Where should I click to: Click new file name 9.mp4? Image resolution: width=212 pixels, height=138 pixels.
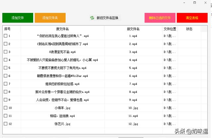[x=133, y=100]
